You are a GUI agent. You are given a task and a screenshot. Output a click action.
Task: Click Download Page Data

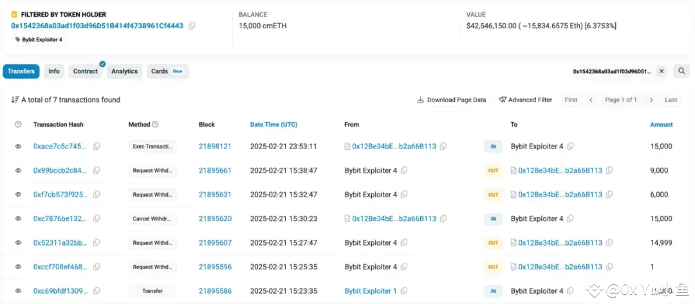(x=452, y=100)
